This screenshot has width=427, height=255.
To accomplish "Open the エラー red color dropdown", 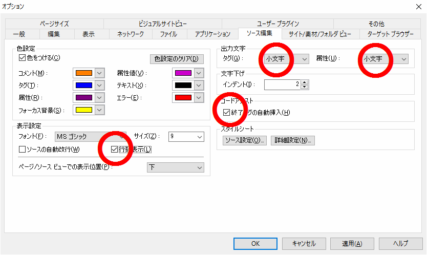I will click(199, 97).
